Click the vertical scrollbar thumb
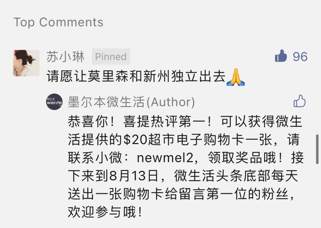Screen dimensions: 321x228 (317, 149)
